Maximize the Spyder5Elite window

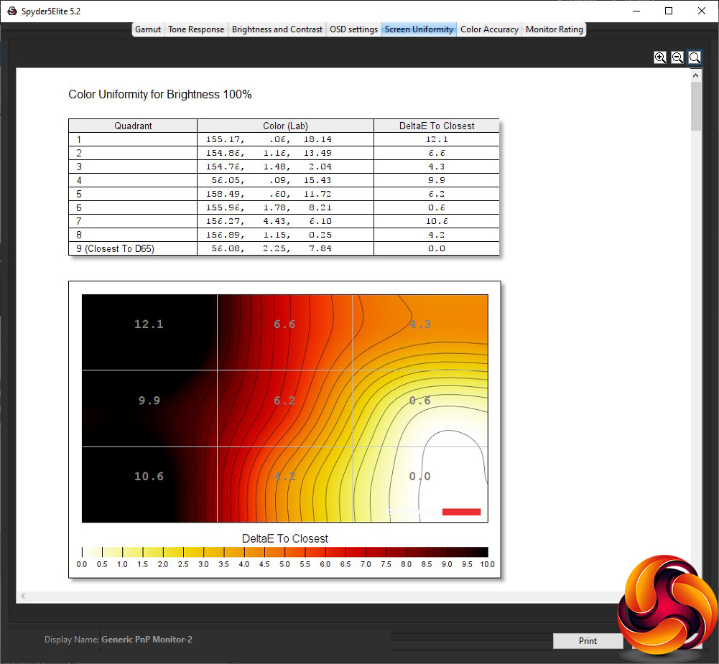(669, 11)
